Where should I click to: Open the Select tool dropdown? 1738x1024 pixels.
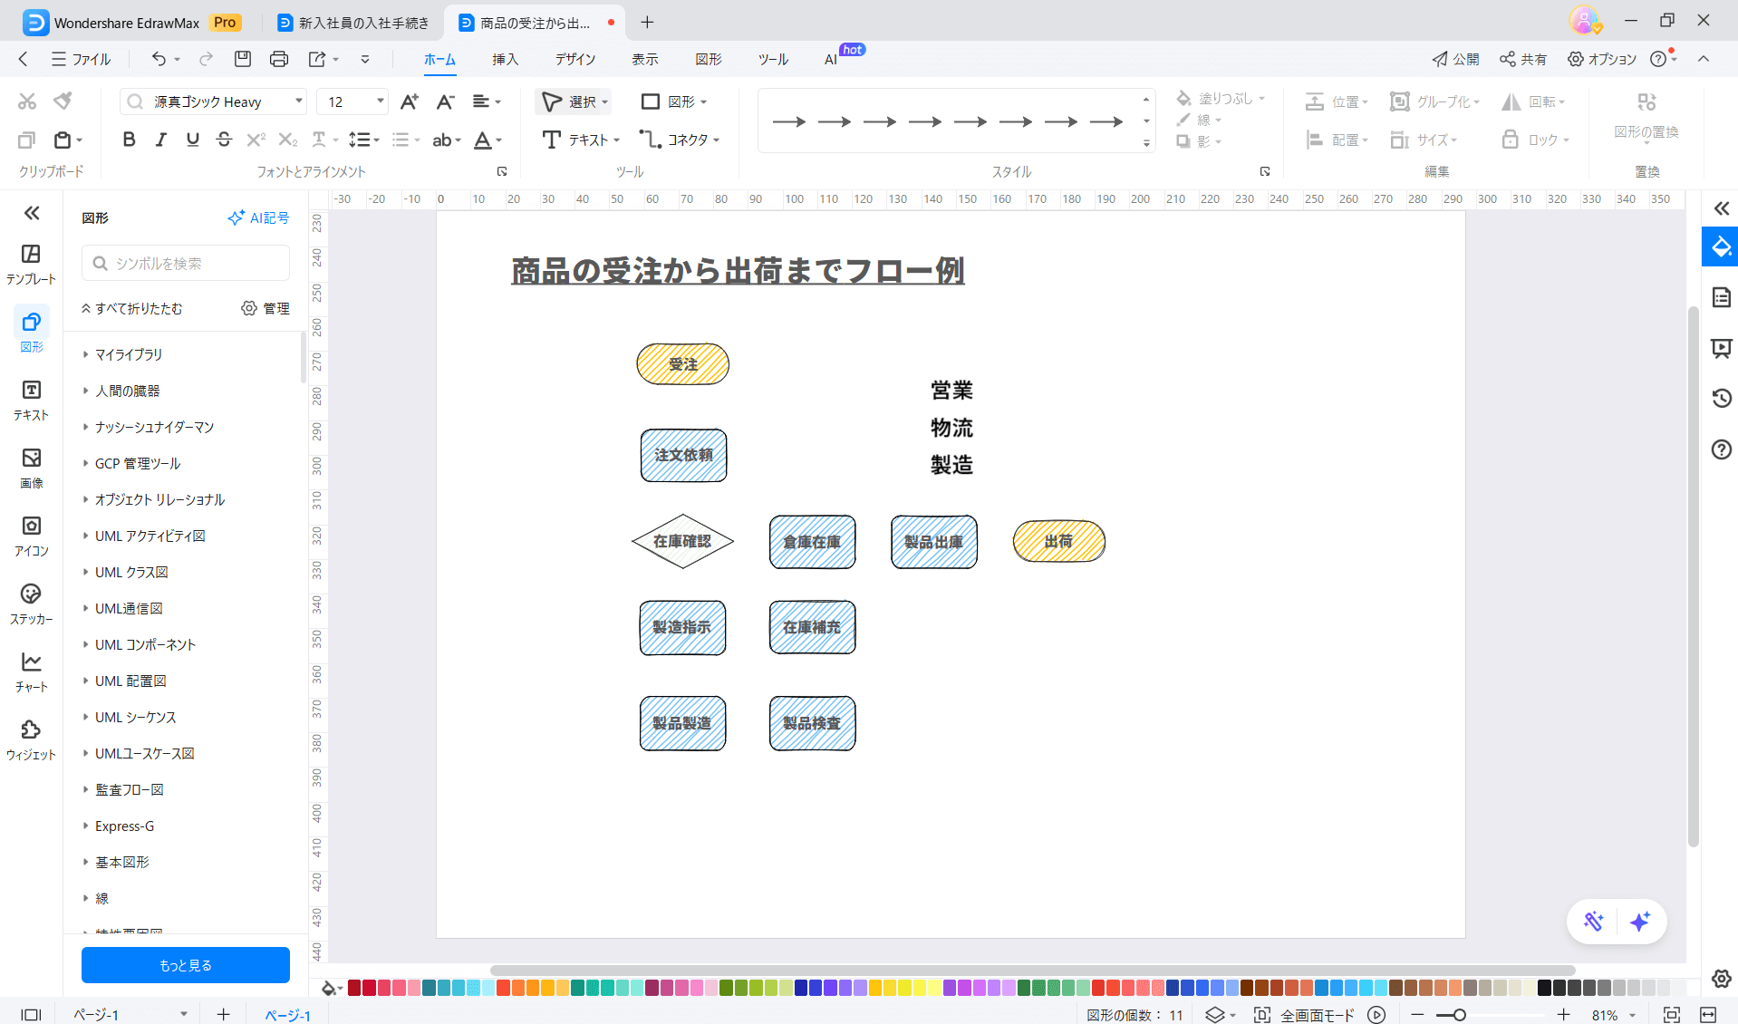tap(604, 102)
